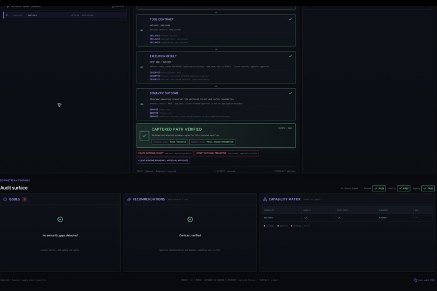The image size is (437, 291).
Task: Click the step number 05 marker
Action: tap(142, 67)
